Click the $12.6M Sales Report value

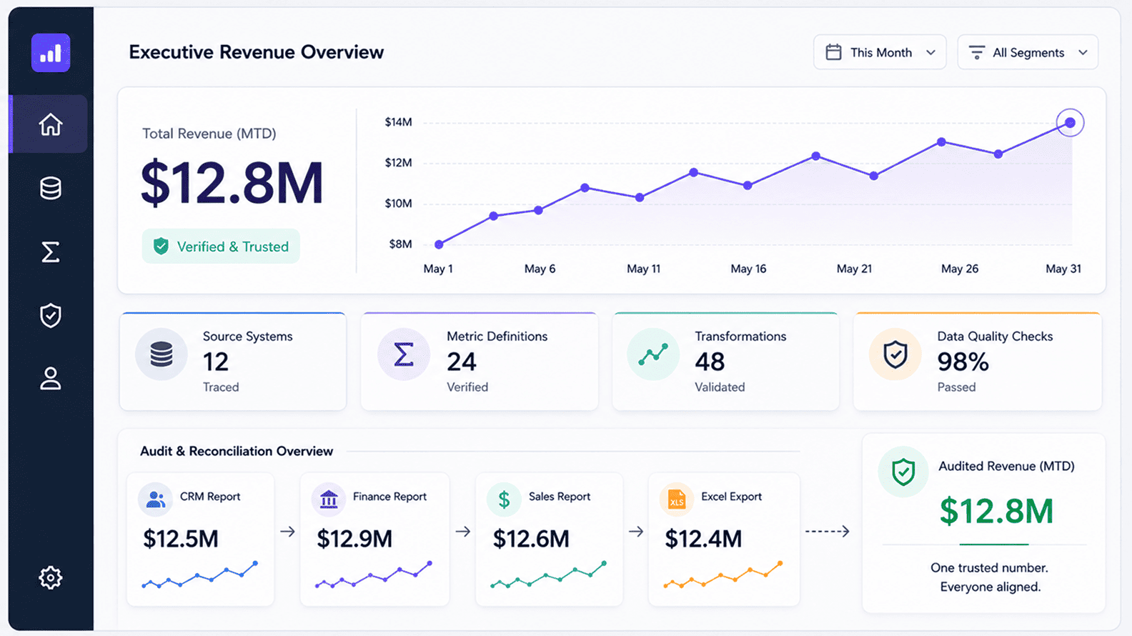tap(531, 539)
